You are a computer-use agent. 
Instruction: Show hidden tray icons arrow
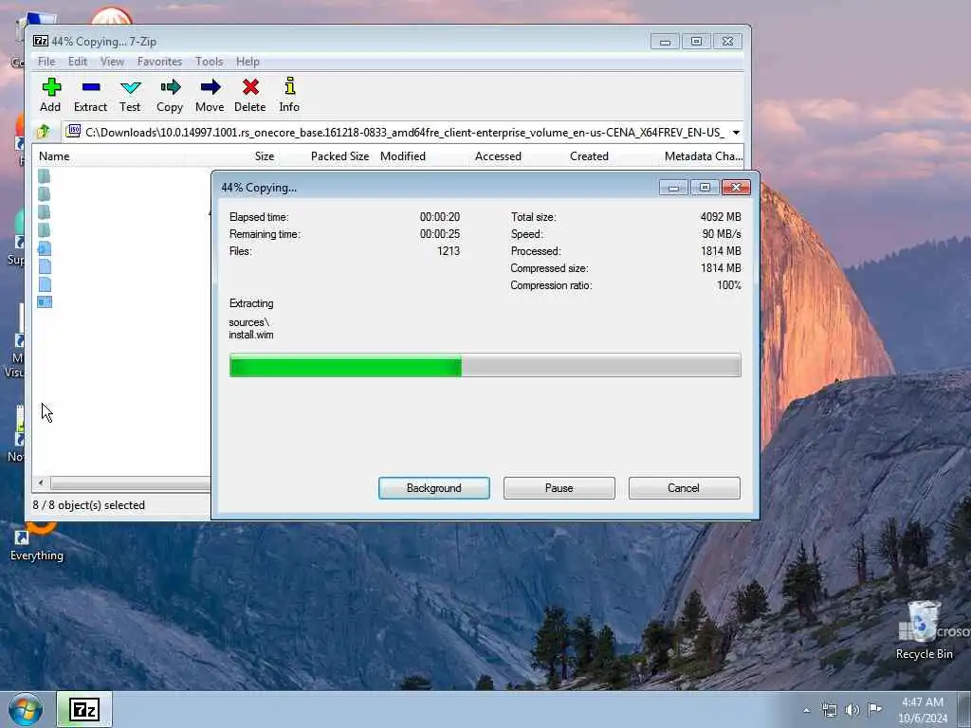[x=806, y=710]
